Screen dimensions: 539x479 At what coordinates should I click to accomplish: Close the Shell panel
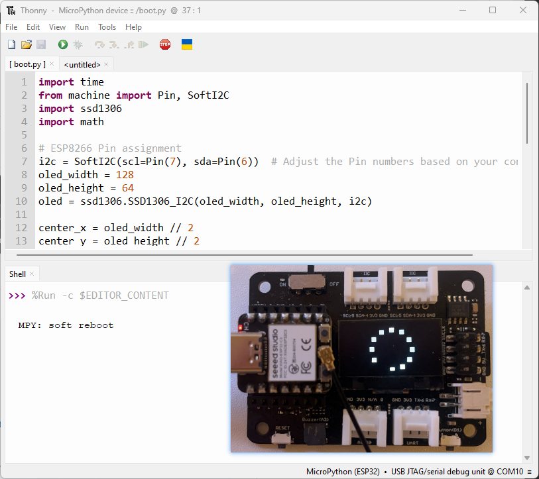click(32, 274)
